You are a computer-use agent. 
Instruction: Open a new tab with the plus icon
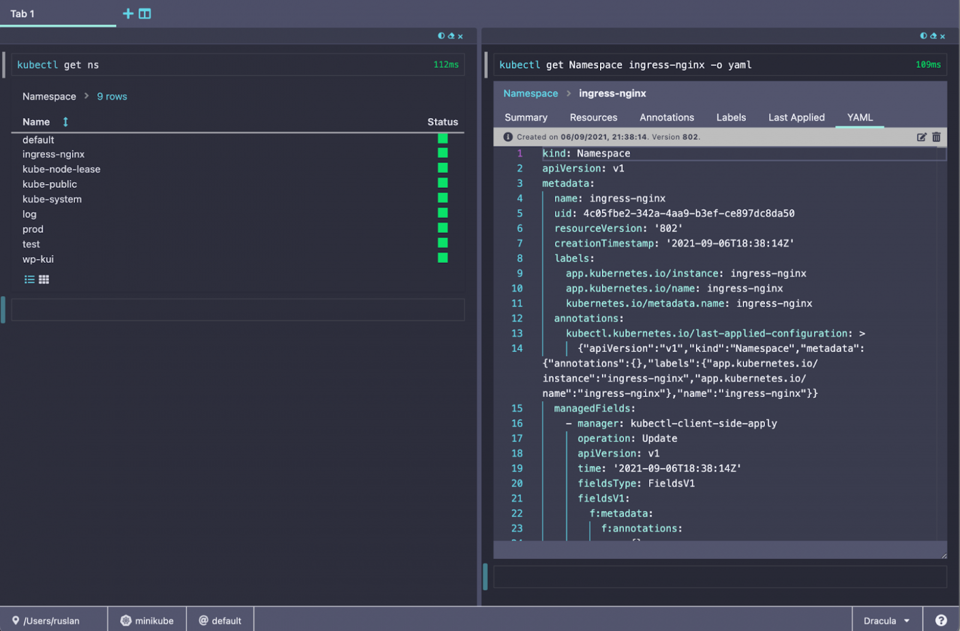click(x=128, y=14)
